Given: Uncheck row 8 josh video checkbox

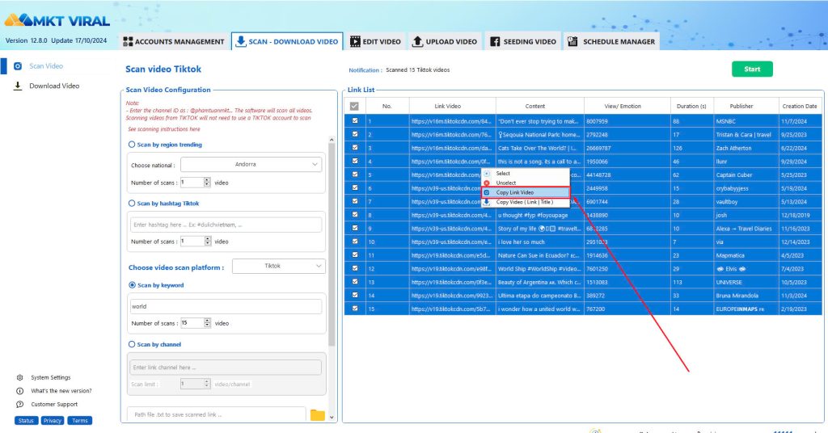Looking at the screenshot, I should coord(355,215).
